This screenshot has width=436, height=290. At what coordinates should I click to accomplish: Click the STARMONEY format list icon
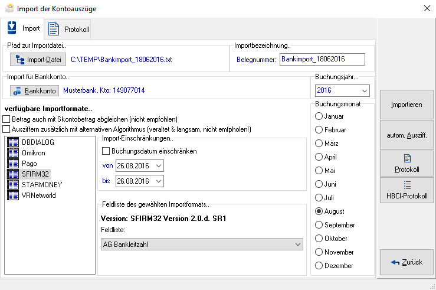(13, 184)
